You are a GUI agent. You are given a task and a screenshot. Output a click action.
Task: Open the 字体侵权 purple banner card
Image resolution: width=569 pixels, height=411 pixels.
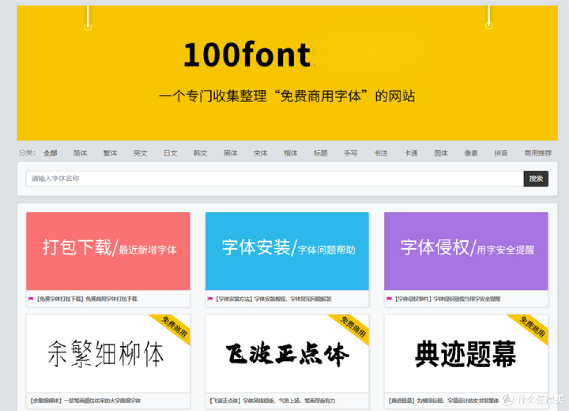466,251
